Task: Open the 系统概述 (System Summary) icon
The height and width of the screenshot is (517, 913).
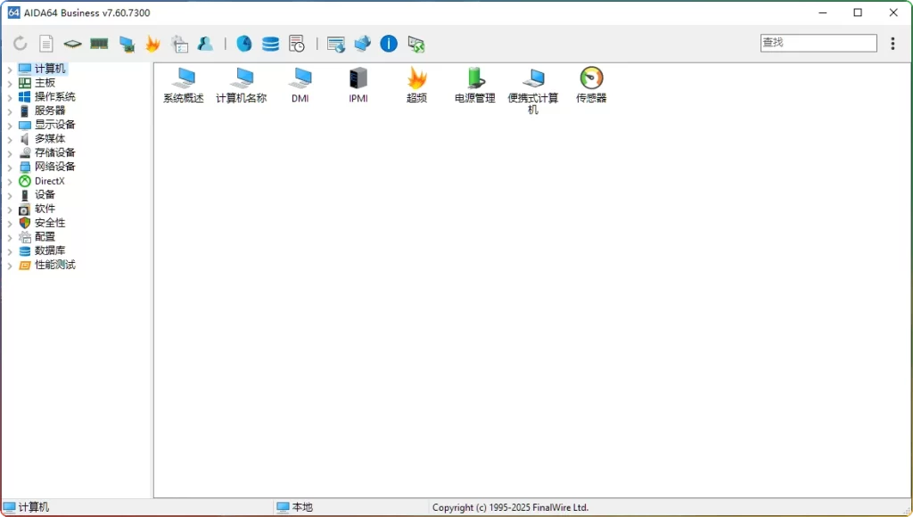Action: (183, 85)
